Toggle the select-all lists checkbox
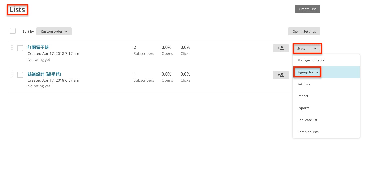Screen dimensions: 387x170 [13, 31]
